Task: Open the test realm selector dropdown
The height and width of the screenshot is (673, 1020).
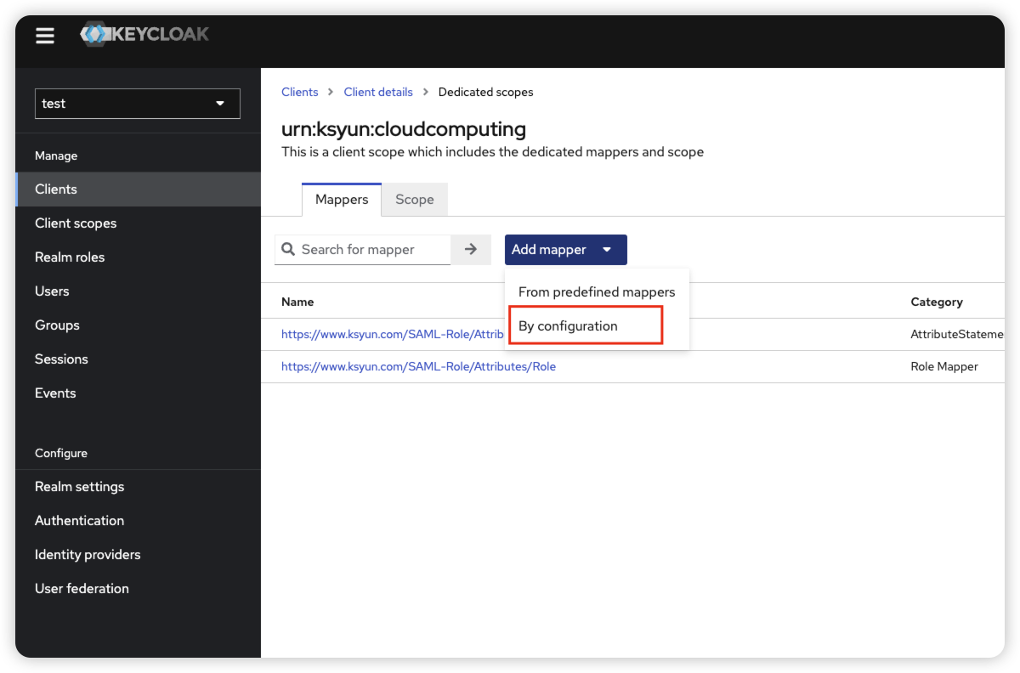Action: (x=137, y=104)
